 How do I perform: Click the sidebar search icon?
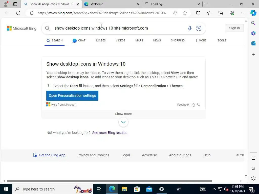coord(253,23)
